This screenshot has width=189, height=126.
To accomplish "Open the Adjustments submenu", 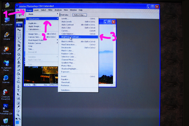I will pyautogui.click(x=42, y=19).
